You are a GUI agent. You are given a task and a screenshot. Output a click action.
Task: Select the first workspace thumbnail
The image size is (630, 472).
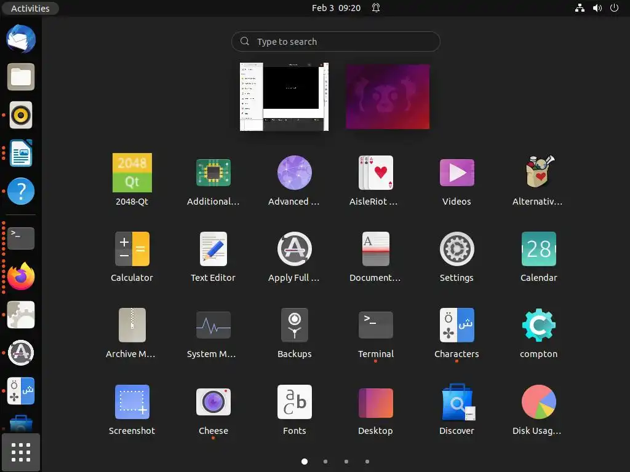pos(284,96)
